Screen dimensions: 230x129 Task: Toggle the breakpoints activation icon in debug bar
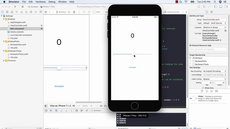pos(51,111)
